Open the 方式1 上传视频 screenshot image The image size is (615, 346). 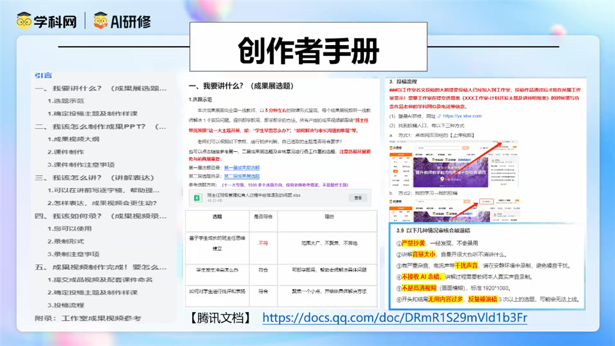pyautogui.click(x=454, y=164)
